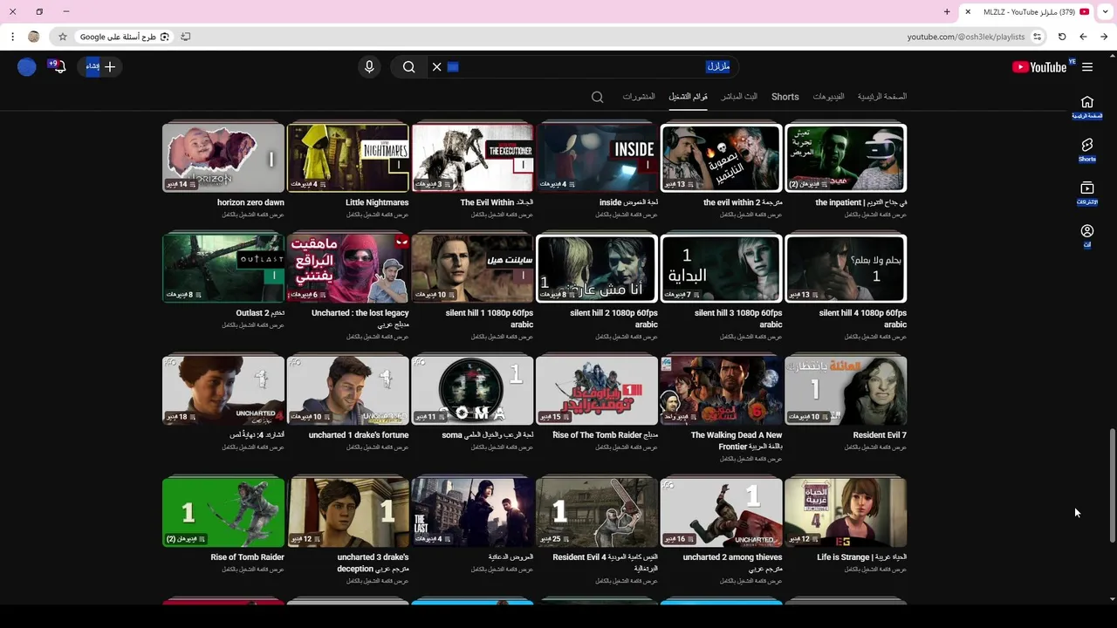Click the silent hill 4 1080p title
The width and height of the screenshot is (1117, 628).
pyautogui.click(x=863, y=318)
